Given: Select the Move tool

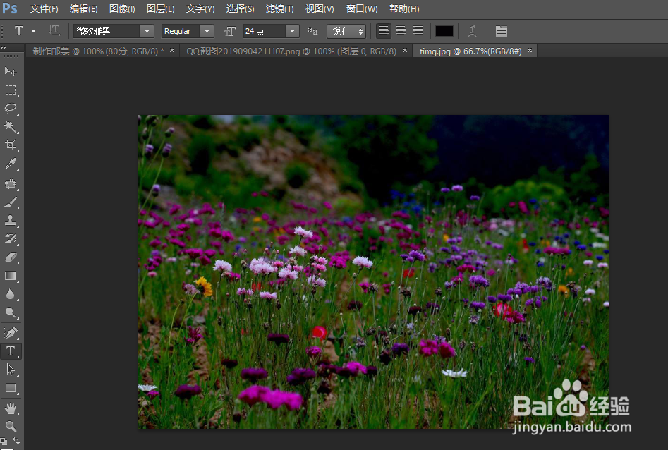Looking at the screenshot, I should [x=11, y=71].
